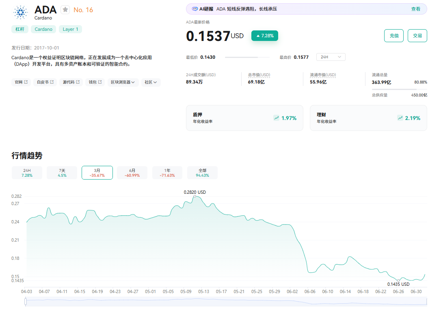Screen dimensions: 441x317
Task: Click the No. 16 ranking label
Action: (83, 10)
